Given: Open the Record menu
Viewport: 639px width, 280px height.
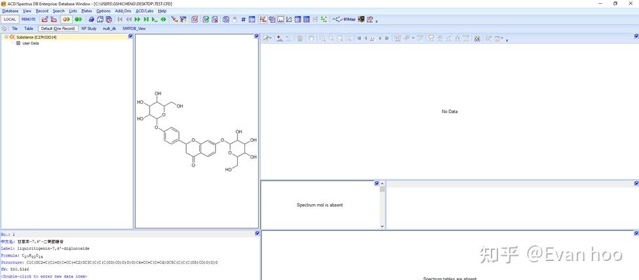Looking at the screenshot, I should click(42, 11).
